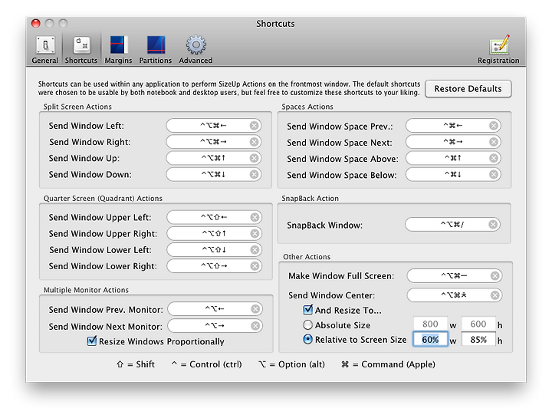The image size is (552, 418).
Task: Click the 85% relative height field
Action: click(478, 340)
